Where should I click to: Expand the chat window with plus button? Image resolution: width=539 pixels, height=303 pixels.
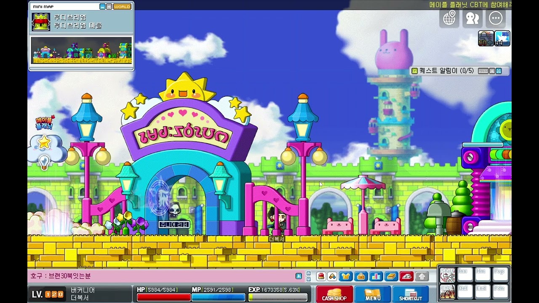(299, 276)
